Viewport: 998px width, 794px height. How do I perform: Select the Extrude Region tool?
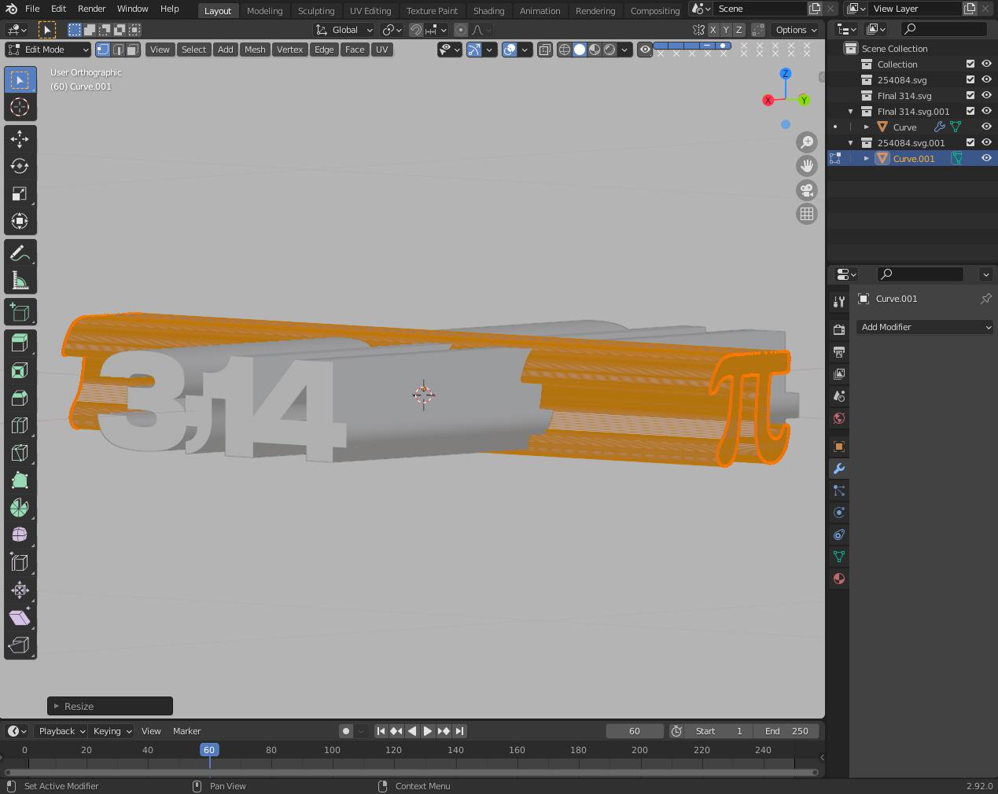[20, 342]
